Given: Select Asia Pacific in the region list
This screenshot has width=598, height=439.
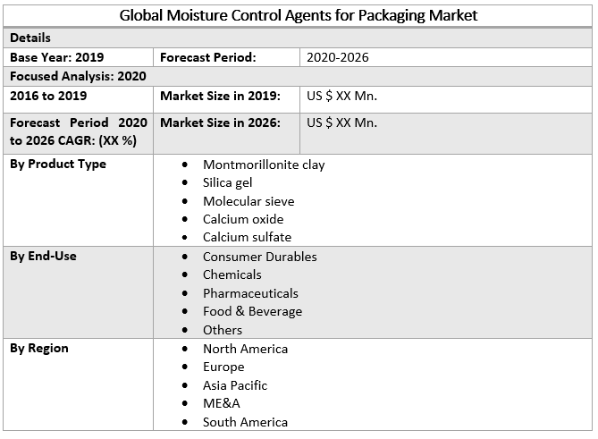Looking at the screenshot, I should [x=235, y=385].
